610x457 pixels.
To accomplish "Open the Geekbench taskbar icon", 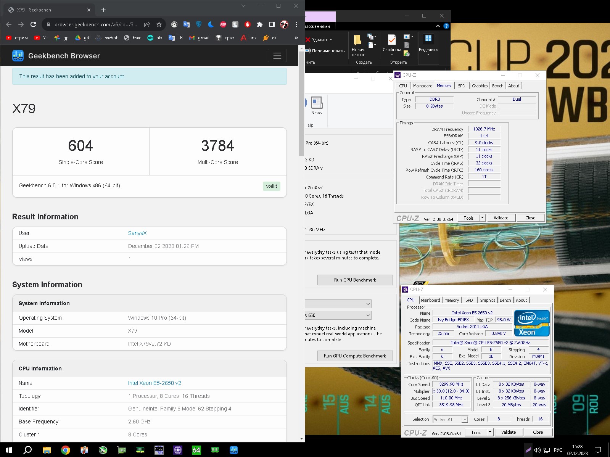I will 234,450.
